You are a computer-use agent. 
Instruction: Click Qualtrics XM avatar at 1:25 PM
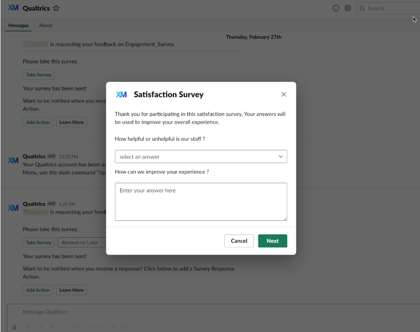(13, 208)
